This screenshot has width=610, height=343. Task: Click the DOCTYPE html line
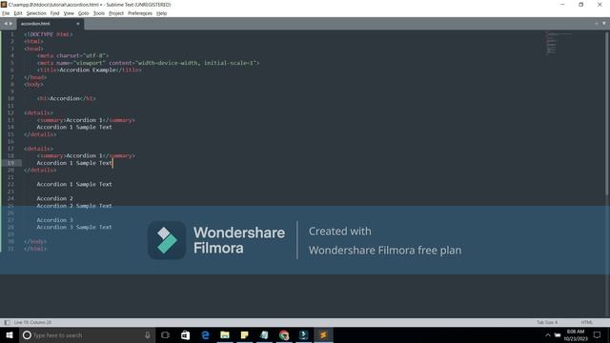pyautogui.click(x=49, y=34)
